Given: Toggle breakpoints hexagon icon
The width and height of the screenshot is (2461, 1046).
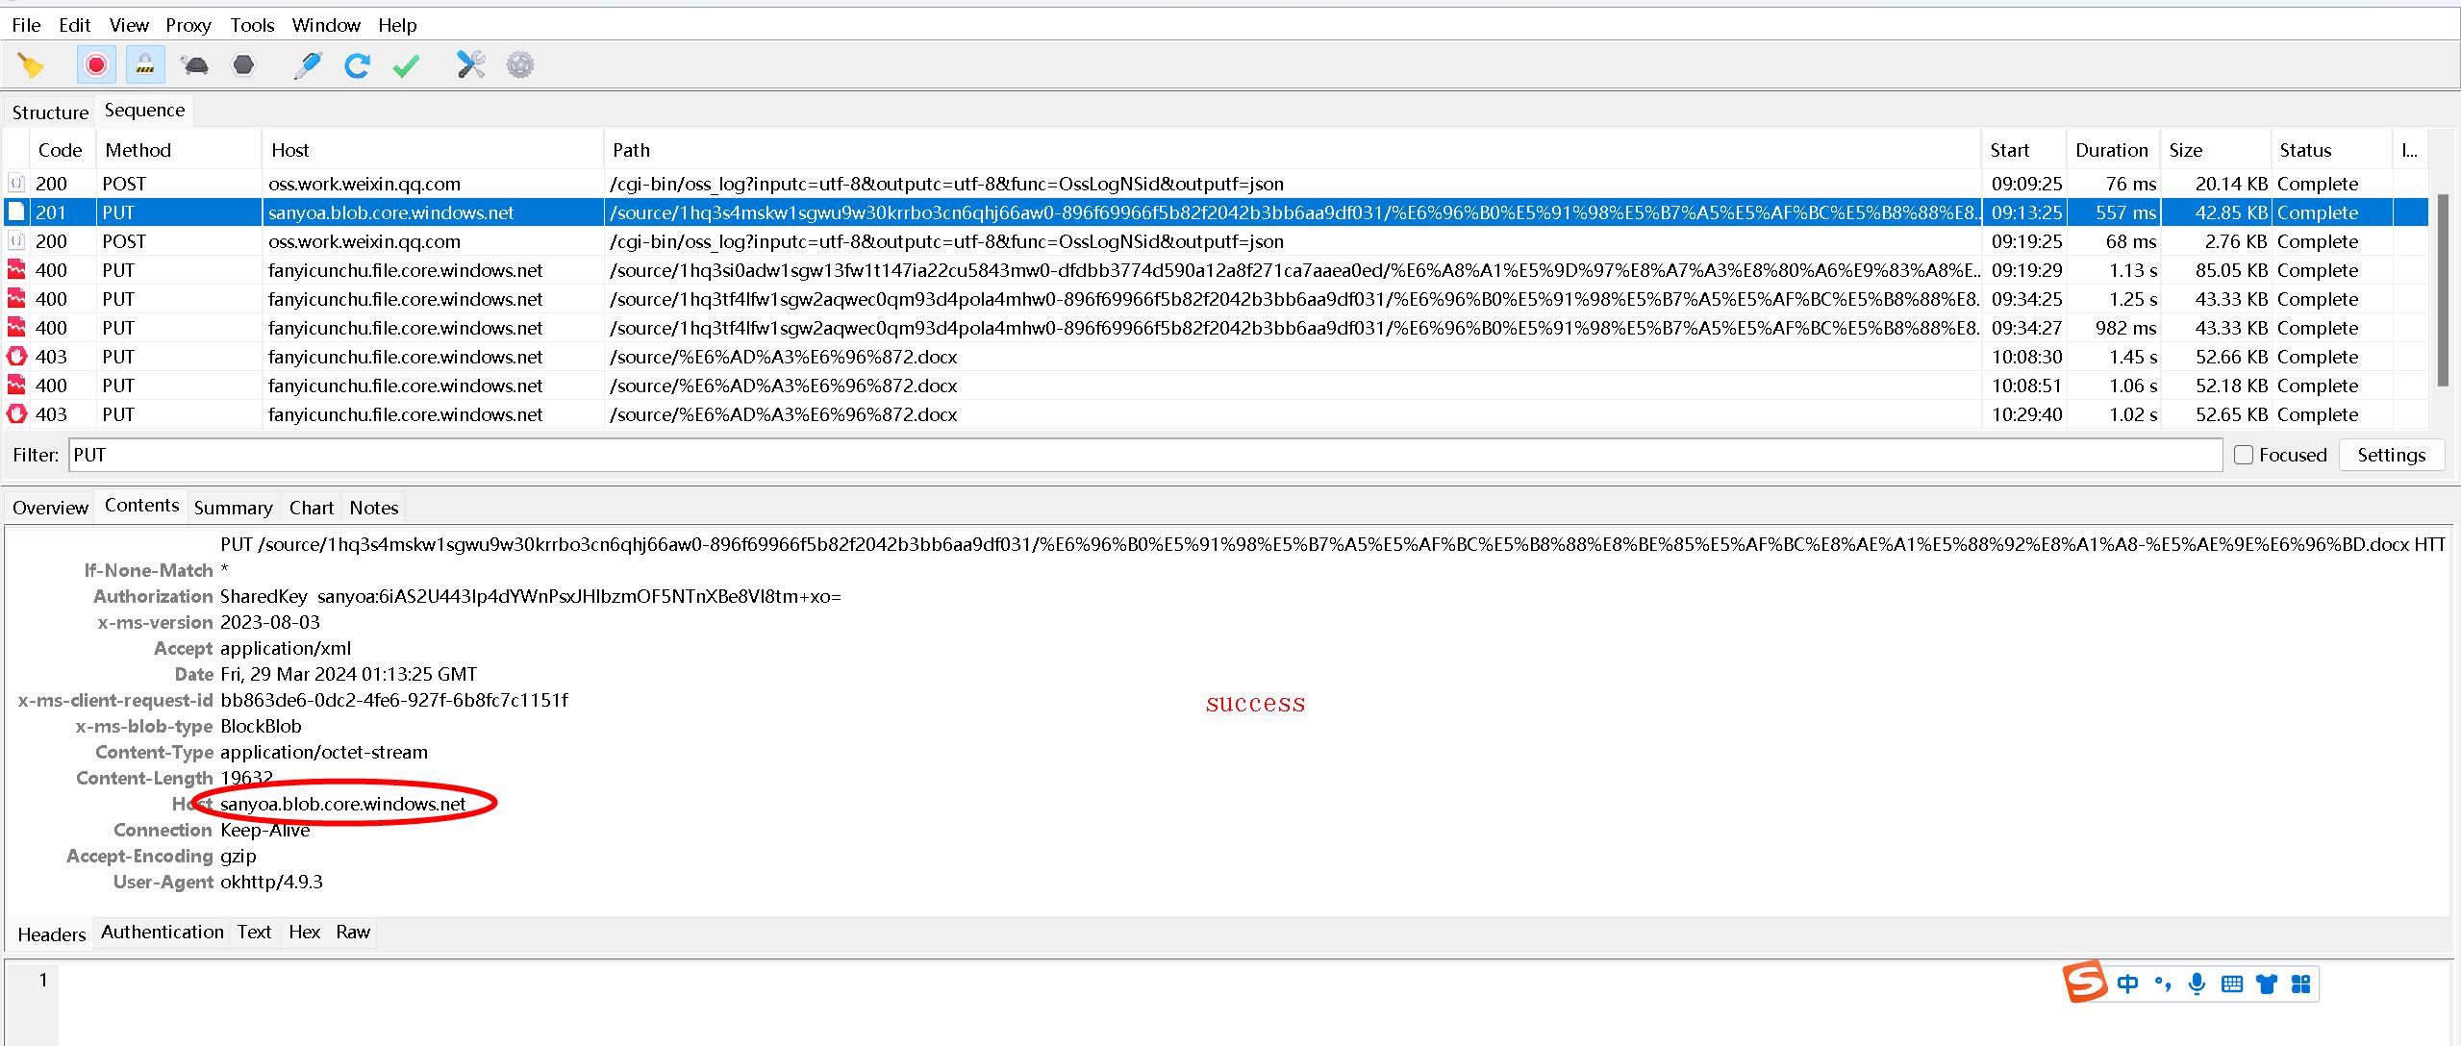Looking at the screenshot, I should (x=244, y=65).
